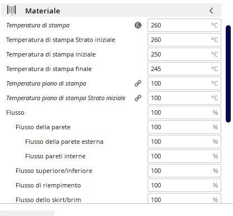Select Temperatura di stampa Strato iniziale field
The image size is (233, 216).
click(184, 40)
